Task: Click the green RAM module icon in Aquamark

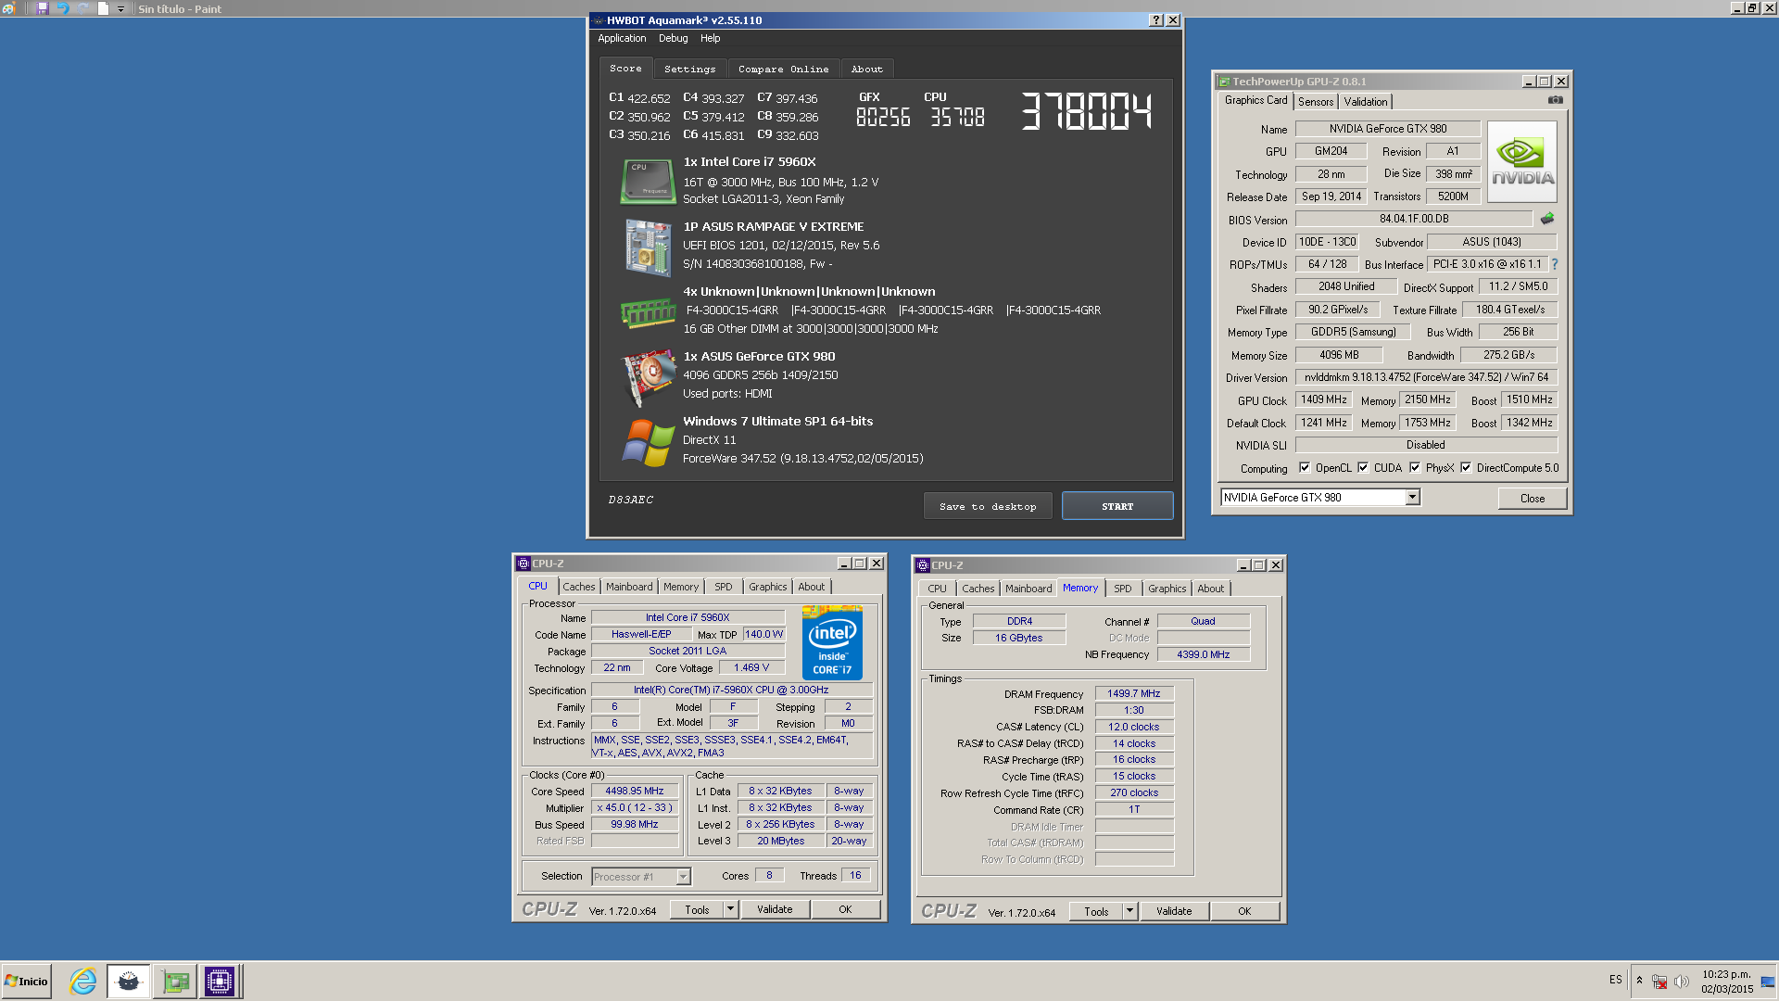Action: pyautogui.click(x=648, y=312)
